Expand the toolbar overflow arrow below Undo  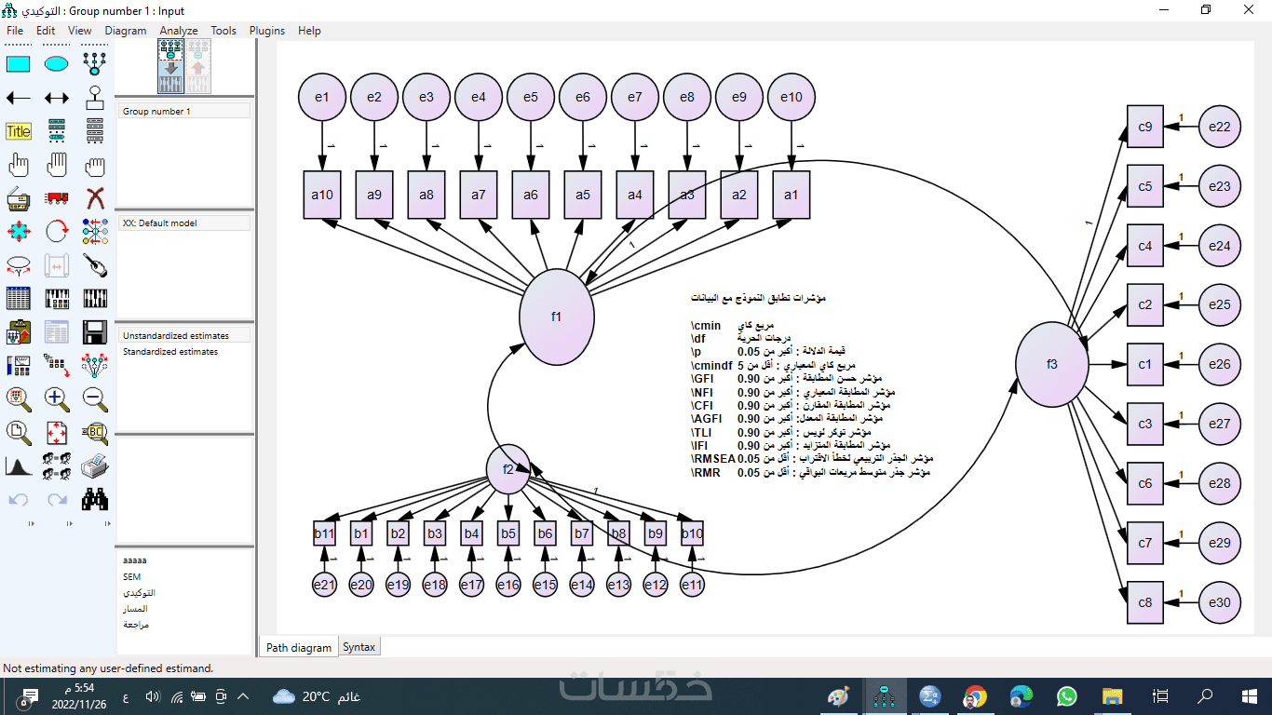click(31, 524)
